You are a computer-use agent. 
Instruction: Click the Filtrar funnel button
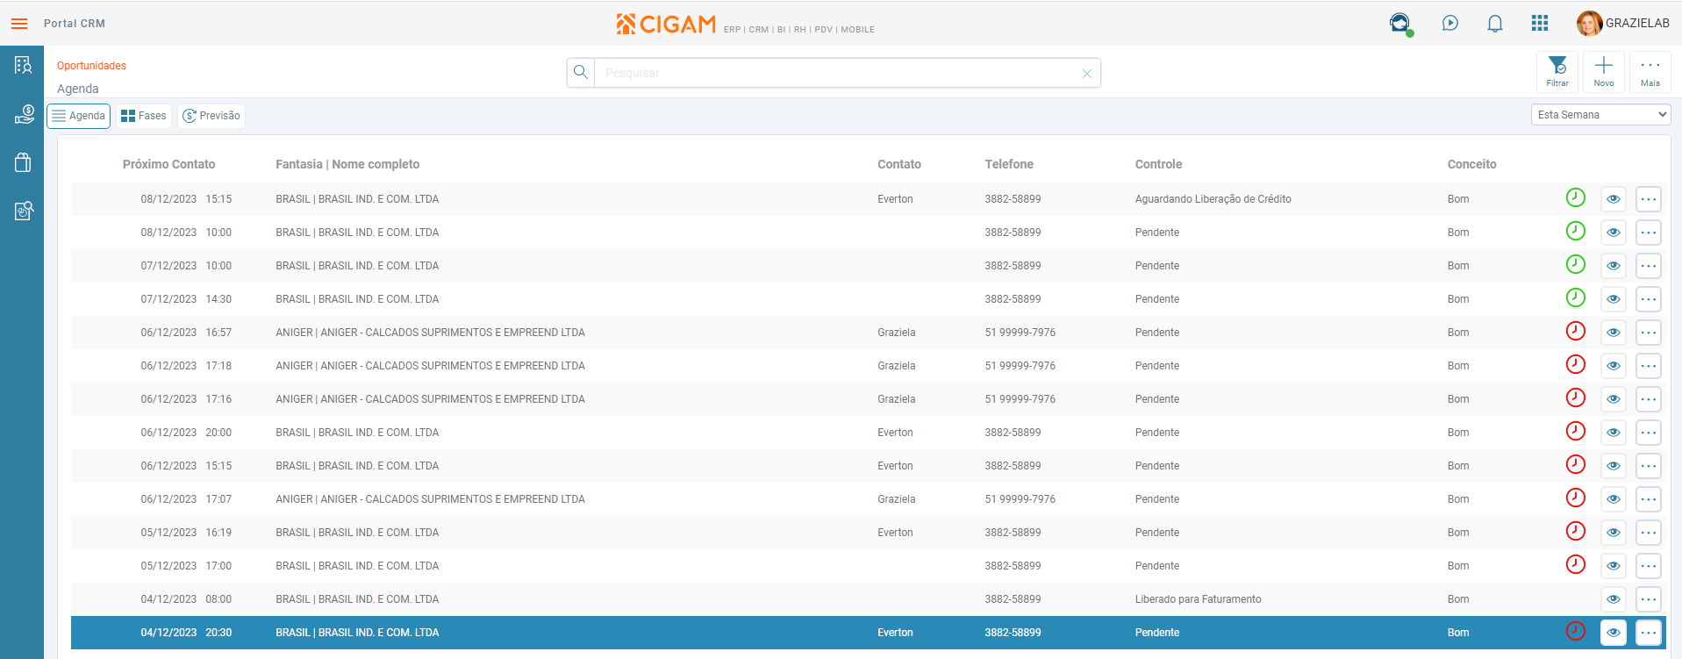click(1557, 71)
